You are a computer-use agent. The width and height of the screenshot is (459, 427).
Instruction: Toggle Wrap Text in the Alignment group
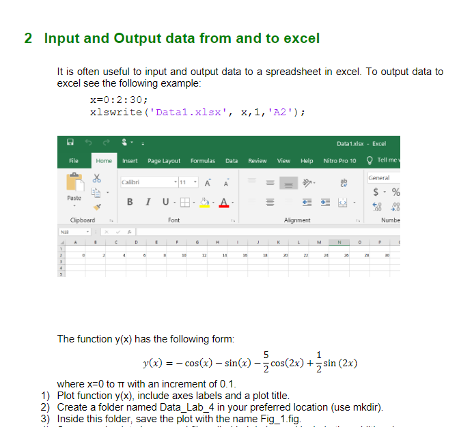pos(344,183)
